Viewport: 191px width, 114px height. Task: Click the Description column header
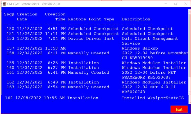pyautogui.click(x=136, y=19)
